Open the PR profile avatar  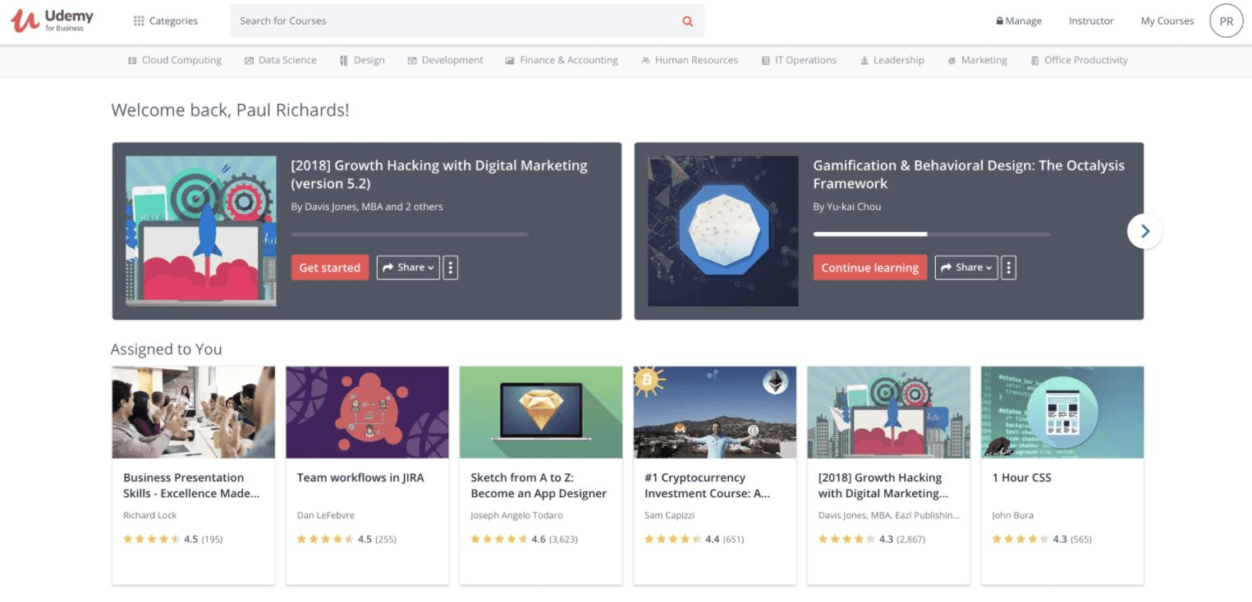tap(1226, 21)
